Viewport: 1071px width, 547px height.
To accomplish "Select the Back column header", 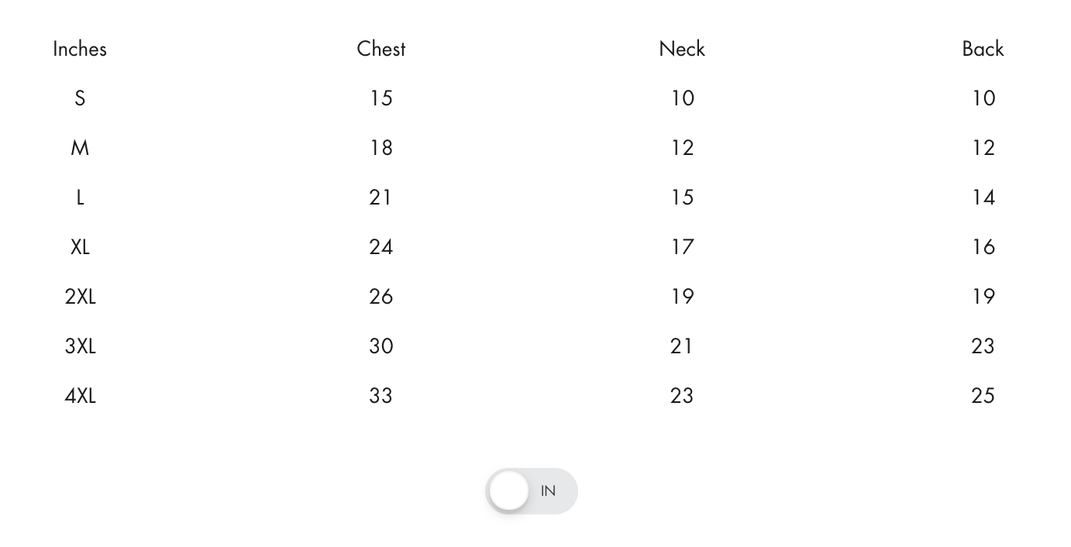I will pyautogui.click(x=983, y=49).
